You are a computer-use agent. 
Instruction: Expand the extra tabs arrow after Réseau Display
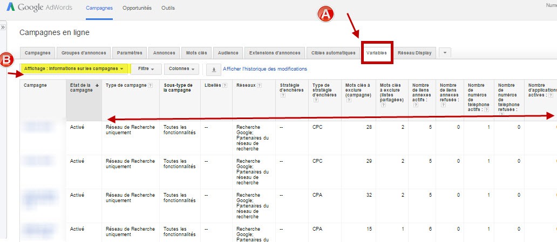(x=445, y=53)
